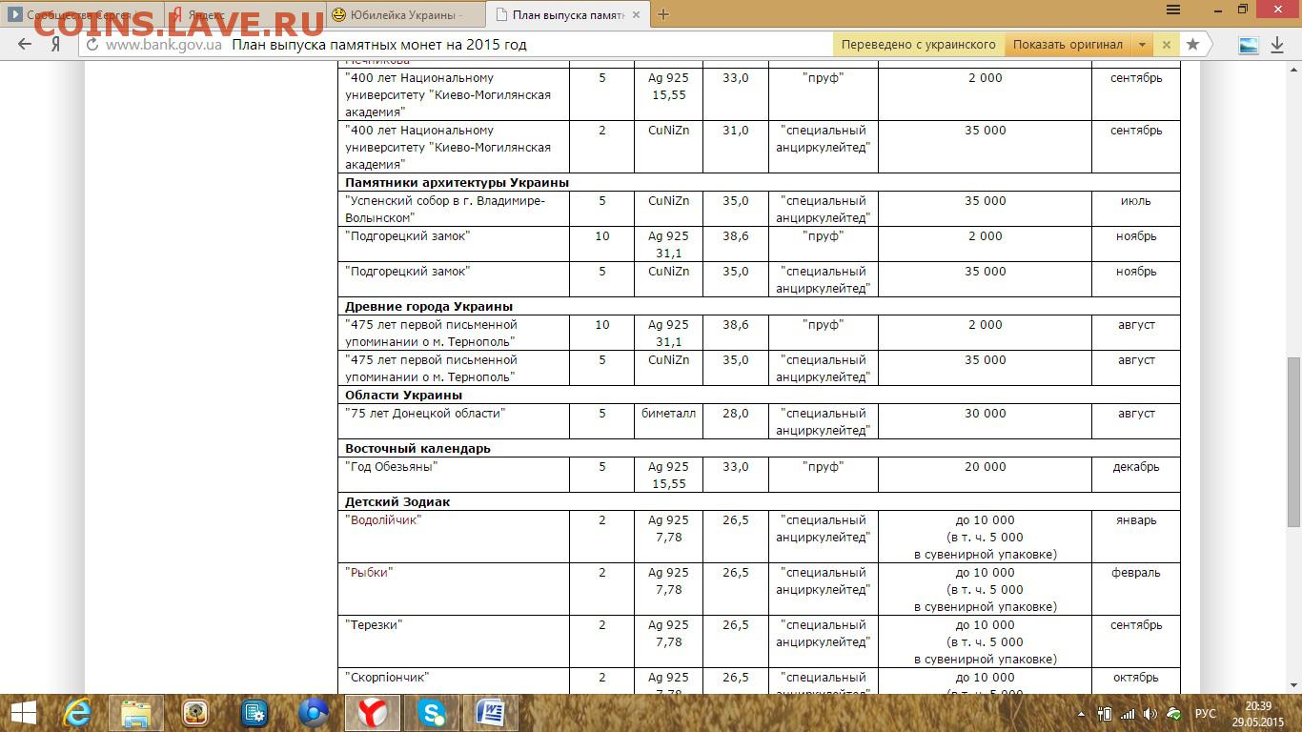
Task: Open the browser hamburger menu
Action: tap(1174, 10)
